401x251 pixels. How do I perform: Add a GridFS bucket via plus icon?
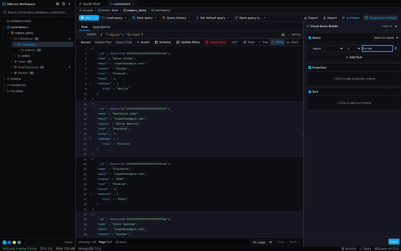pos(69,67)
